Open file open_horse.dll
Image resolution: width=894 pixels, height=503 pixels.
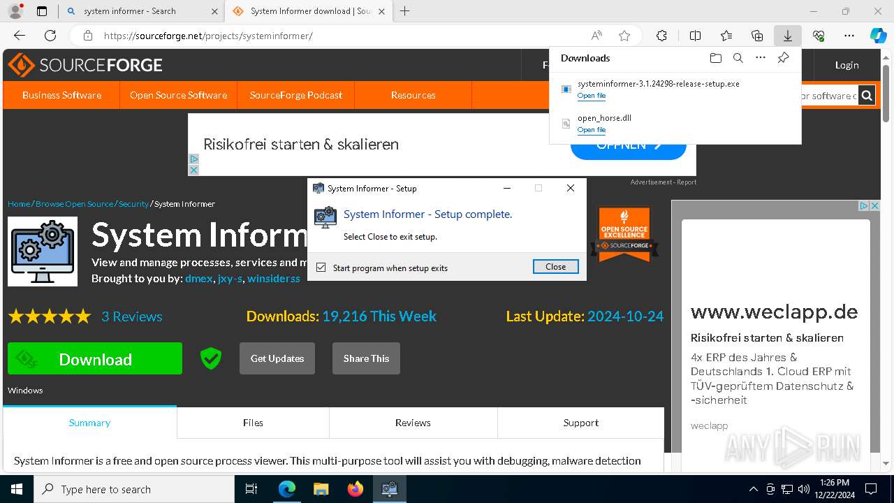point(592,130)
